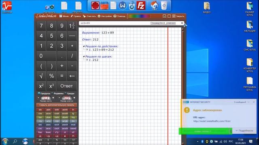Screen dimensions: 259x145
Task: Click the close parenthesis key
Action: (51, 66)
